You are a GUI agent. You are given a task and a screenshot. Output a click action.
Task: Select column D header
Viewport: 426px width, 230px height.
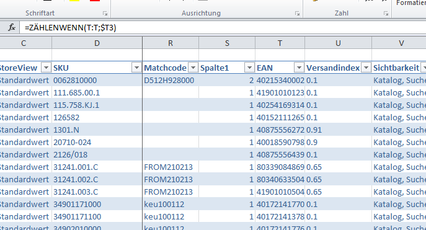click(x=97, y=43)
